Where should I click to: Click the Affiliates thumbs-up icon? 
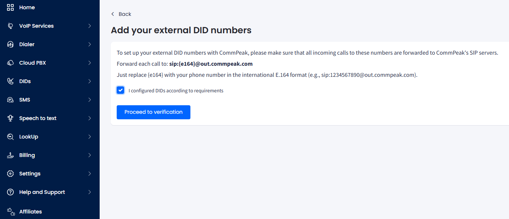coord(11,212)
